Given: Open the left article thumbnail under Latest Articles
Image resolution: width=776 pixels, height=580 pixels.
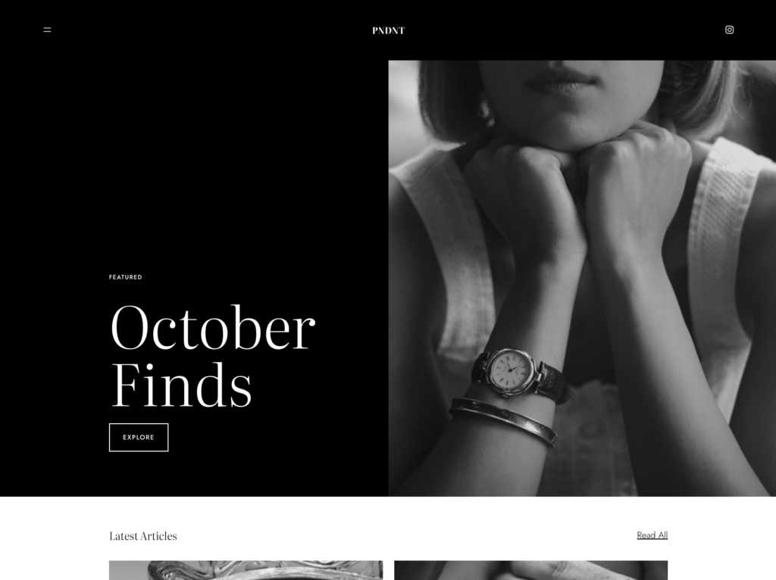Looking at the screenshot, I should 246,570.
